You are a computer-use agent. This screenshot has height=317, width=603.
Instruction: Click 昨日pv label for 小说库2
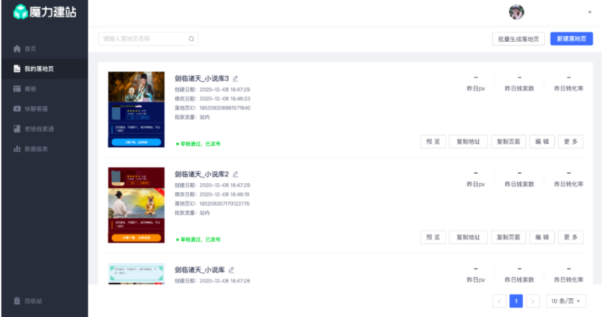click(x=476, y=184)
